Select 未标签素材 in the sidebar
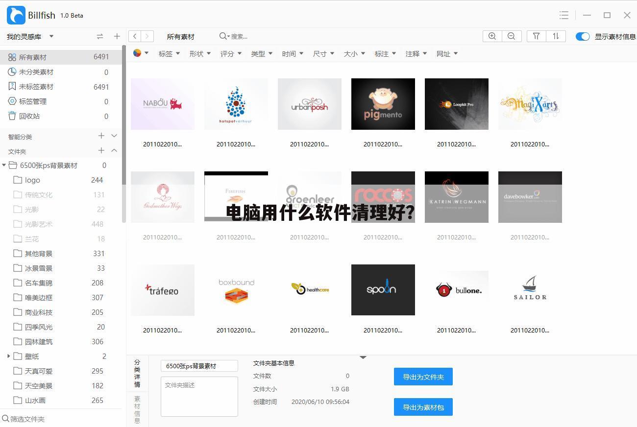Screen dimensions: 637x427 pos(61,87)
